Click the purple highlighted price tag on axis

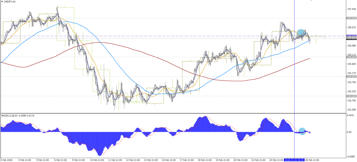351,36
